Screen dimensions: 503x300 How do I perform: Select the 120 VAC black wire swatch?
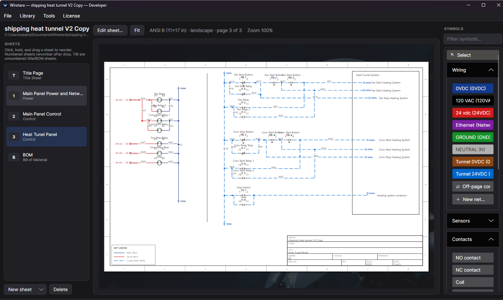click(473, 101)
